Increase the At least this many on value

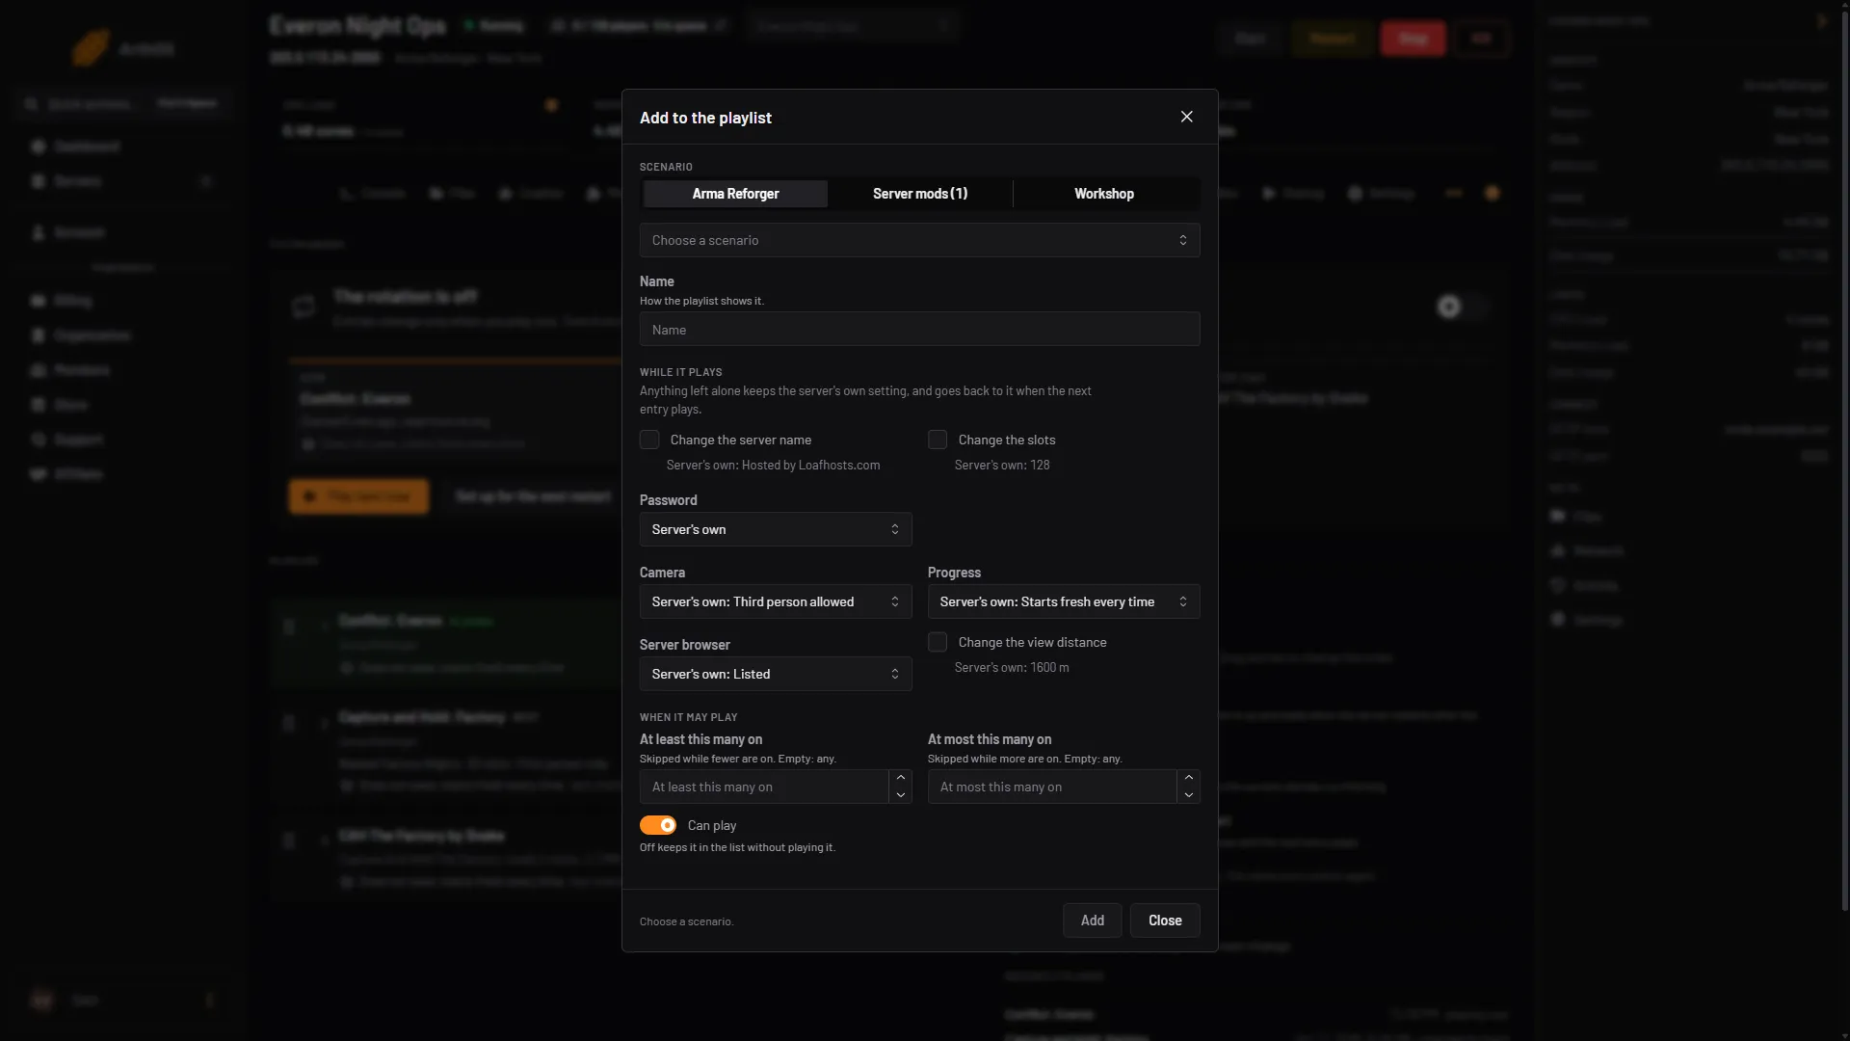pos(901,778)
